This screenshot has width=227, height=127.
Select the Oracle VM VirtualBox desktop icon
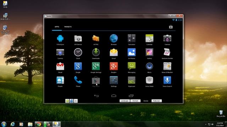click(5, 30)
